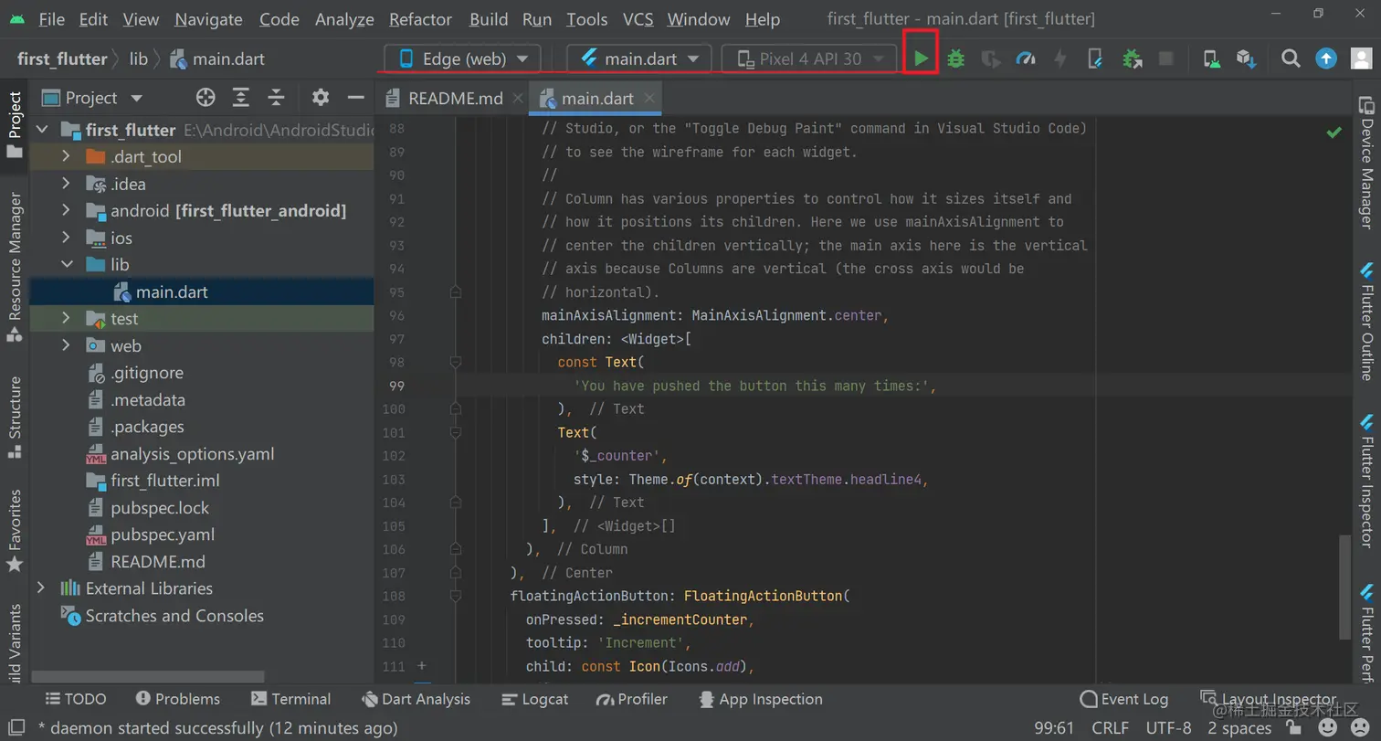Open SDK Manager cube icon
Screen dimensions: 1381x741
click(1247, 59)
